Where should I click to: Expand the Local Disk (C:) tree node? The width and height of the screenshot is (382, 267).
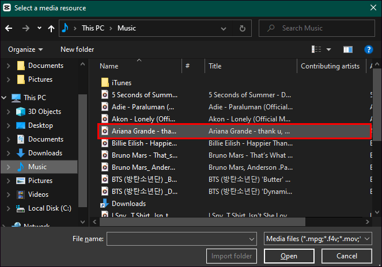(x=8, y=208)
